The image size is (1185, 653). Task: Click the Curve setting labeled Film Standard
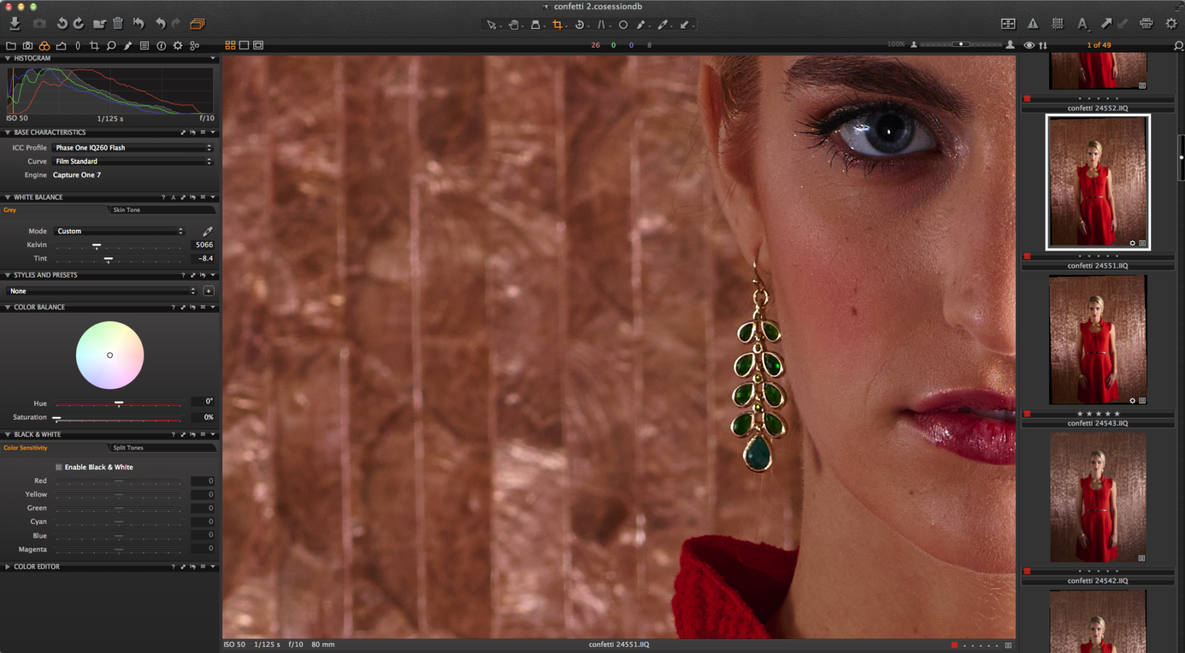click(133, 161)
